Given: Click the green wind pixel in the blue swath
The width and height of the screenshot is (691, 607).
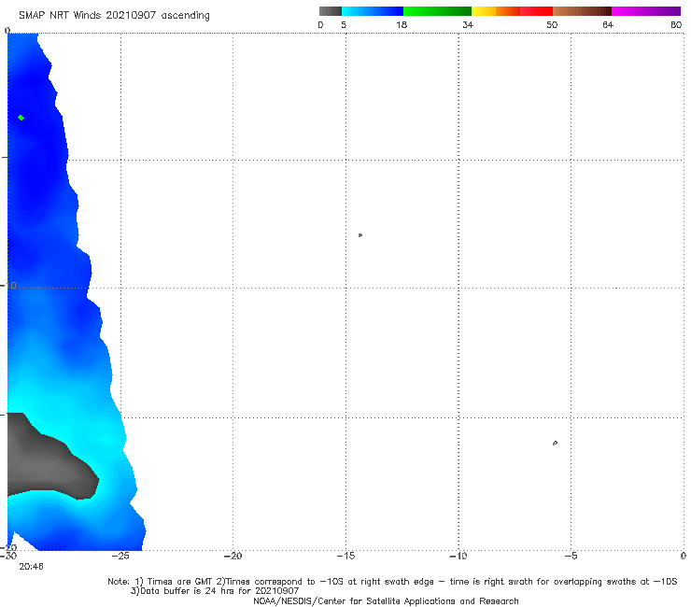Looking at the screenshot, I should 21,118.
